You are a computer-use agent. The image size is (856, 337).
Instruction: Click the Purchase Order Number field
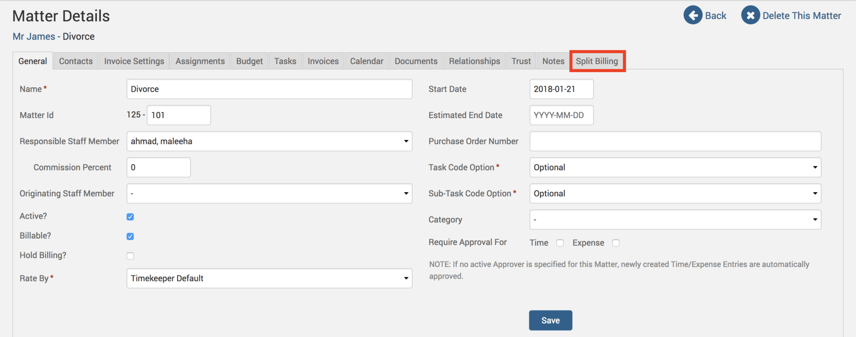pos(675,141)
